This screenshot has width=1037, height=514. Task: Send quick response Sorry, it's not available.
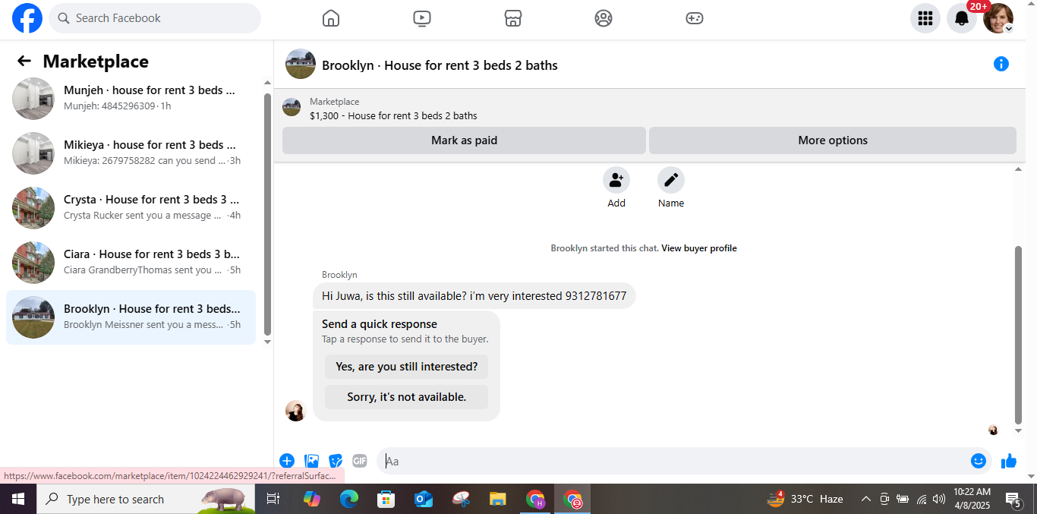coord(406,397)
